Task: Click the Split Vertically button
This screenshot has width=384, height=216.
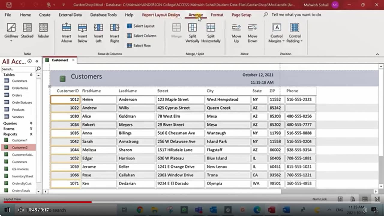Action: click(192, 33)
